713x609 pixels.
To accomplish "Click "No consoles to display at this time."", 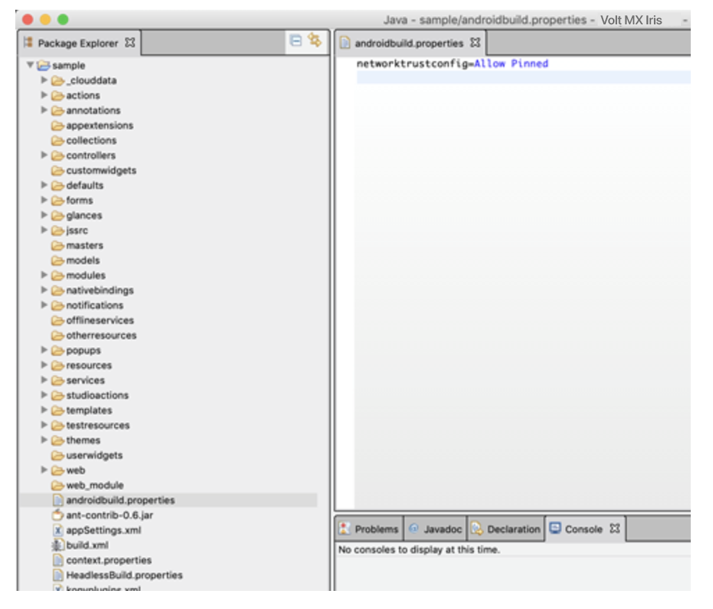I will (419, 550).
